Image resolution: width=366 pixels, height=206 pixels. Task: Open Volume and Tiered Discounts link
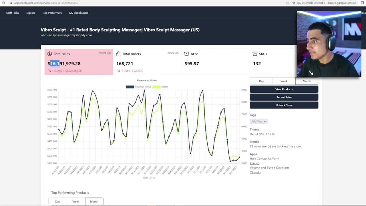pos(269,168)
